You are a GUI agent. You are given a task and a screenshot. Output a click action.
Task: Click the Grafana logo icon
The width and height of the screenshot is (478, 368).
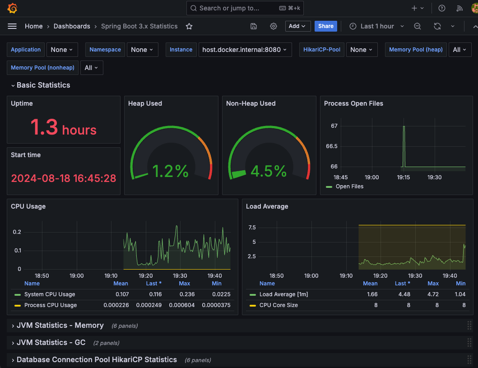[12, 8]
